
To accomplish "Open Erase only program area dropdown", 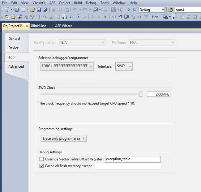I will click(x=64, y=139).
